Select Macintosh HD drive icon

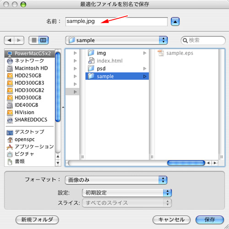(10, 68)
